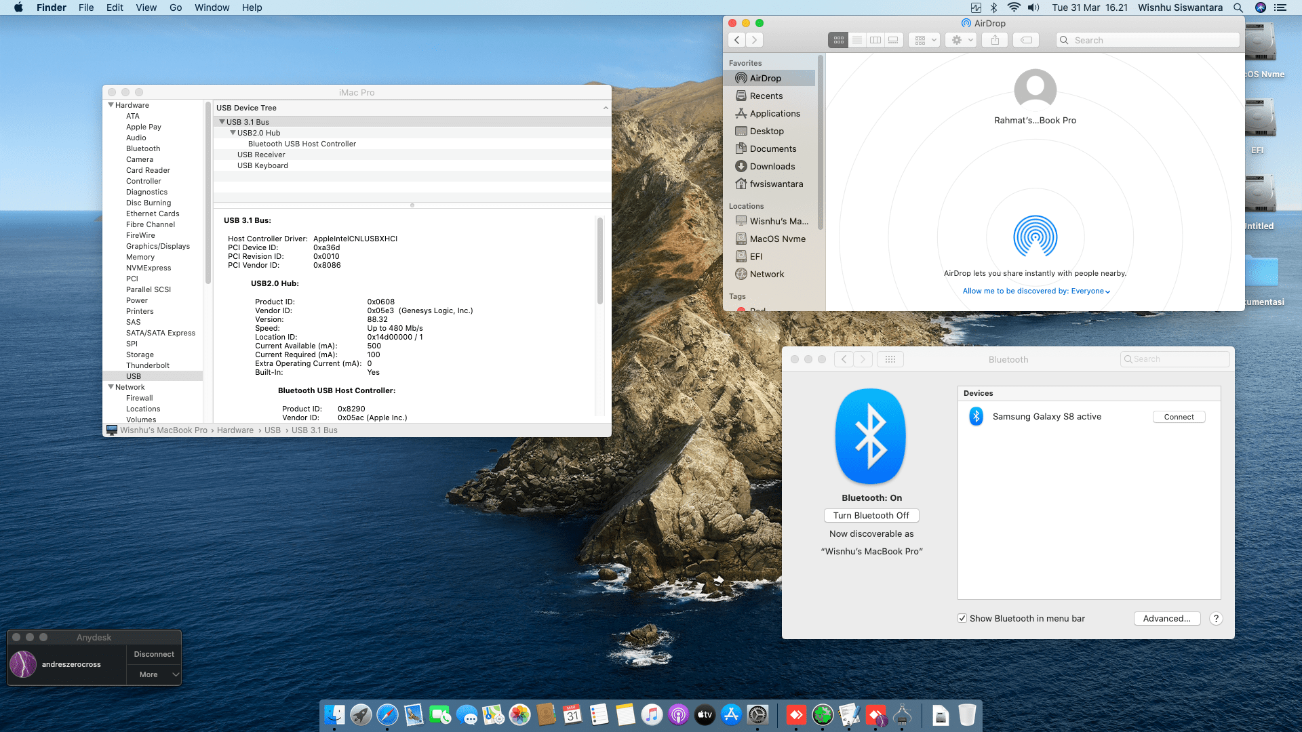Collapse the Hardware section in System Information

[x=111, y=105]
